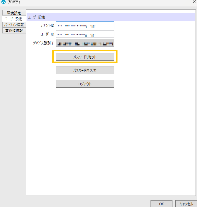Viewport: 197px width, 207px height.
Task: Open the バージョン情報 tab
Action: (x=14, y=25)
